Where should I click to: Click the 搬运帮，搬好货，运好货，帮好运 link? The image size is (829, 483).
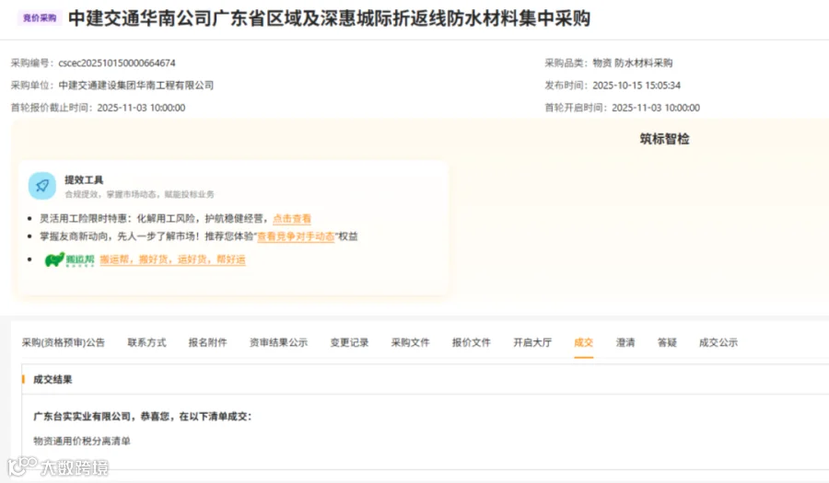point(172,259)
